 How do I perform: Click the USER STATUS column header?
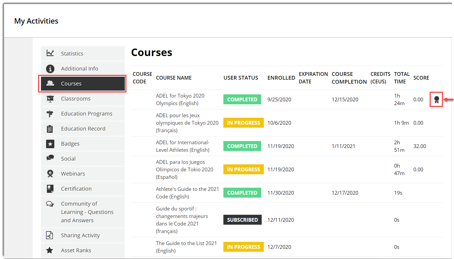[241, 78]
